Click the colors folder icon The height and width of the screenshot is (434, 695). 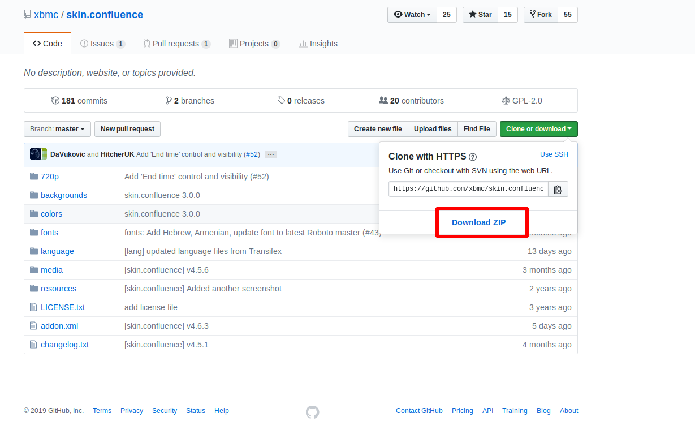[x=34, y=214]
